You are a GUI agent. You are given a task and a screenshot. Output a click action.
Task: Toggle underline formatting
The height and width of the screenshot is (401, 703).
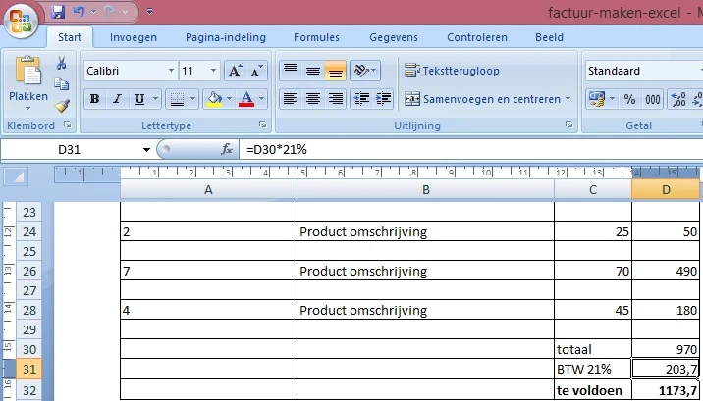(139, 99)
